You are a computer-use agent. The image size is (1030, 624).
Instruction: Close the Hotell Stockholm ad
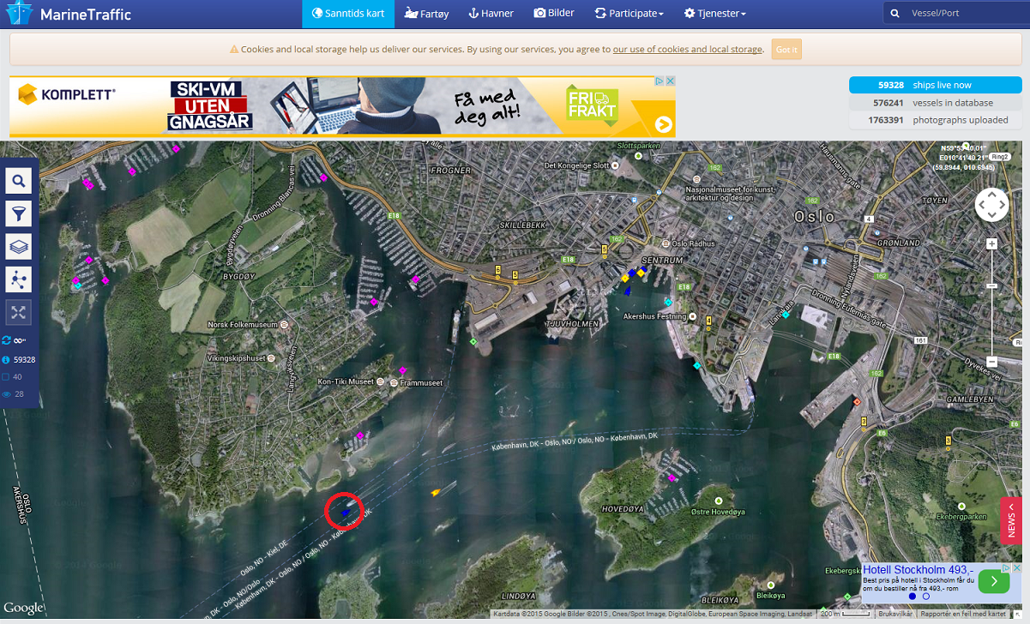[x=1017, y=568]
